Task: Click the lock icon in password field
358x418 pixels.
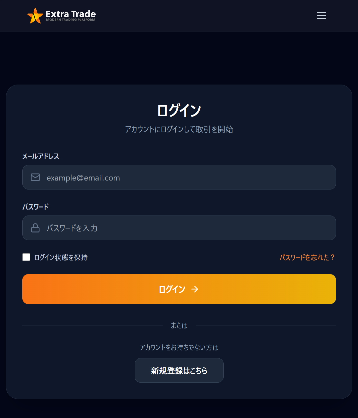Action: (35, 228)
